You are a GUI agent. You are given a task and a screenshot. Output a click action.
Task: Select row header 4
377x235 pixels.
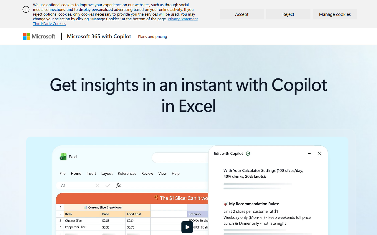pyautogui.click(x=60, y=227)
